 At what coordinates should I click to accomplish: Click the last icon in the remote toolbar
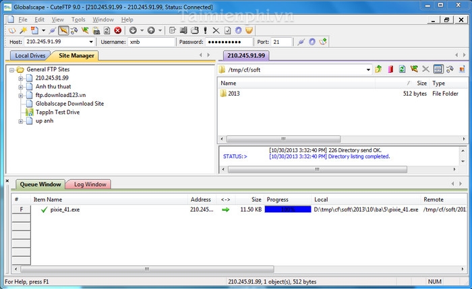point(462,69)
